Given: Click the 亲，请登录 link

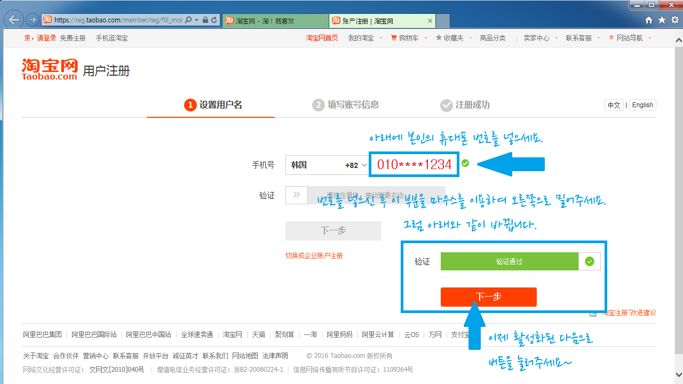Looking at the screenshot, I should click(40, 38).
